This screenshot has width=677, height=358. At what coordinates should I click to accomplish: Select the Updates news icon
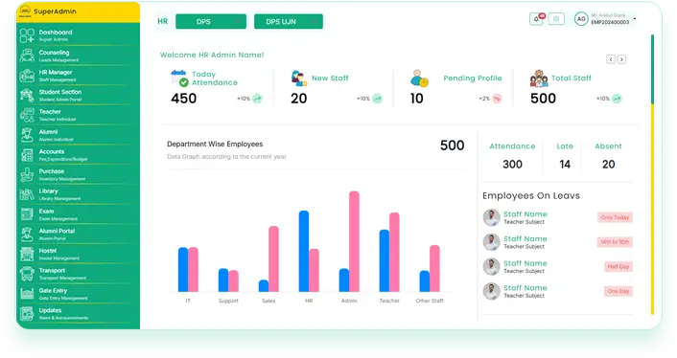27,313
